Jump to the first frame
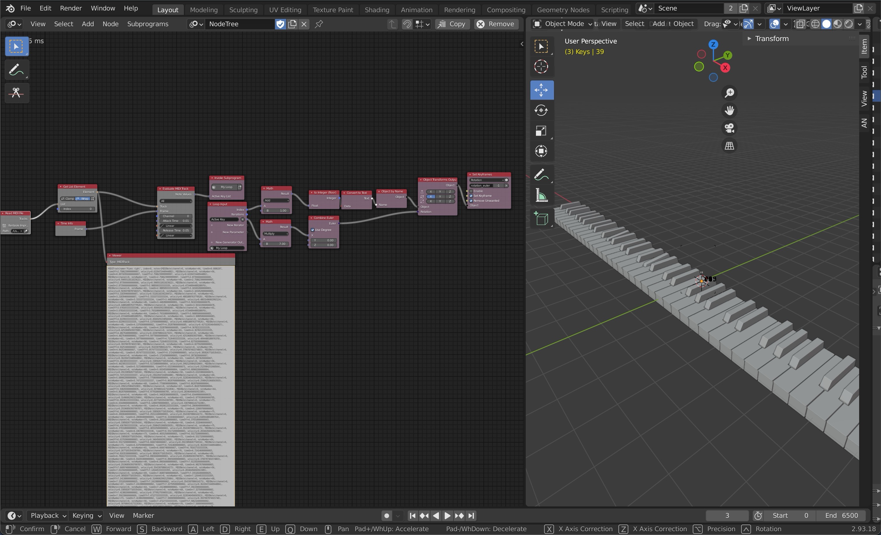The image size is (881, 535). (412, 515)
